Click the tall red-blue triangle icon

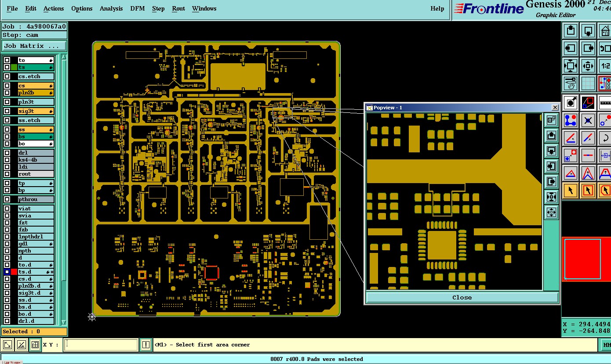point(588,173)
